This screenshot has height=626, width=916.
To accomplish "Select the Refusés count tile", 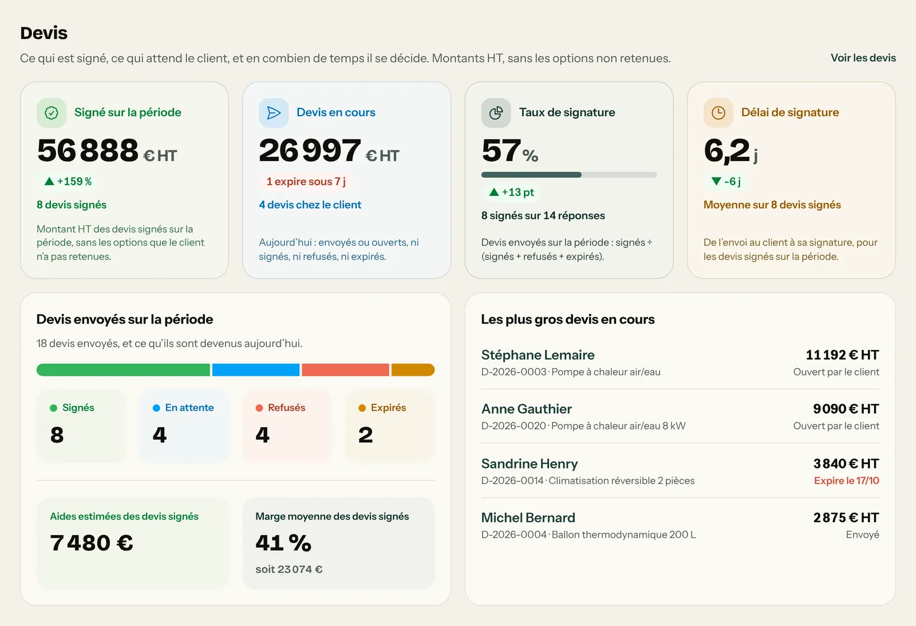I will (x=287, y=426).
